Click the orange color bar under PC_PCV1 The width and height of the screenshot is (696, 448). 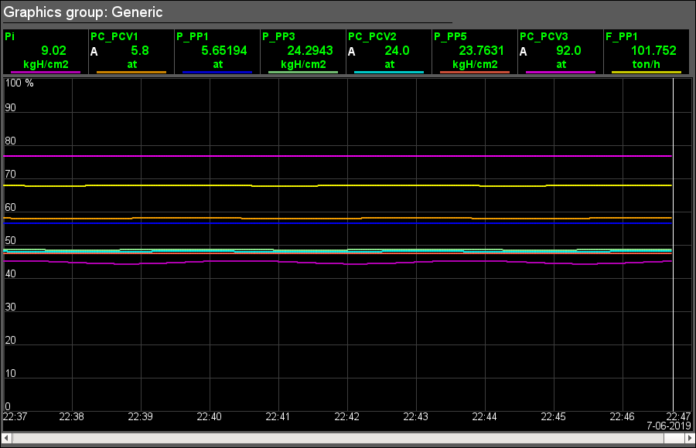pyautogui.click(x=131, y=72)
